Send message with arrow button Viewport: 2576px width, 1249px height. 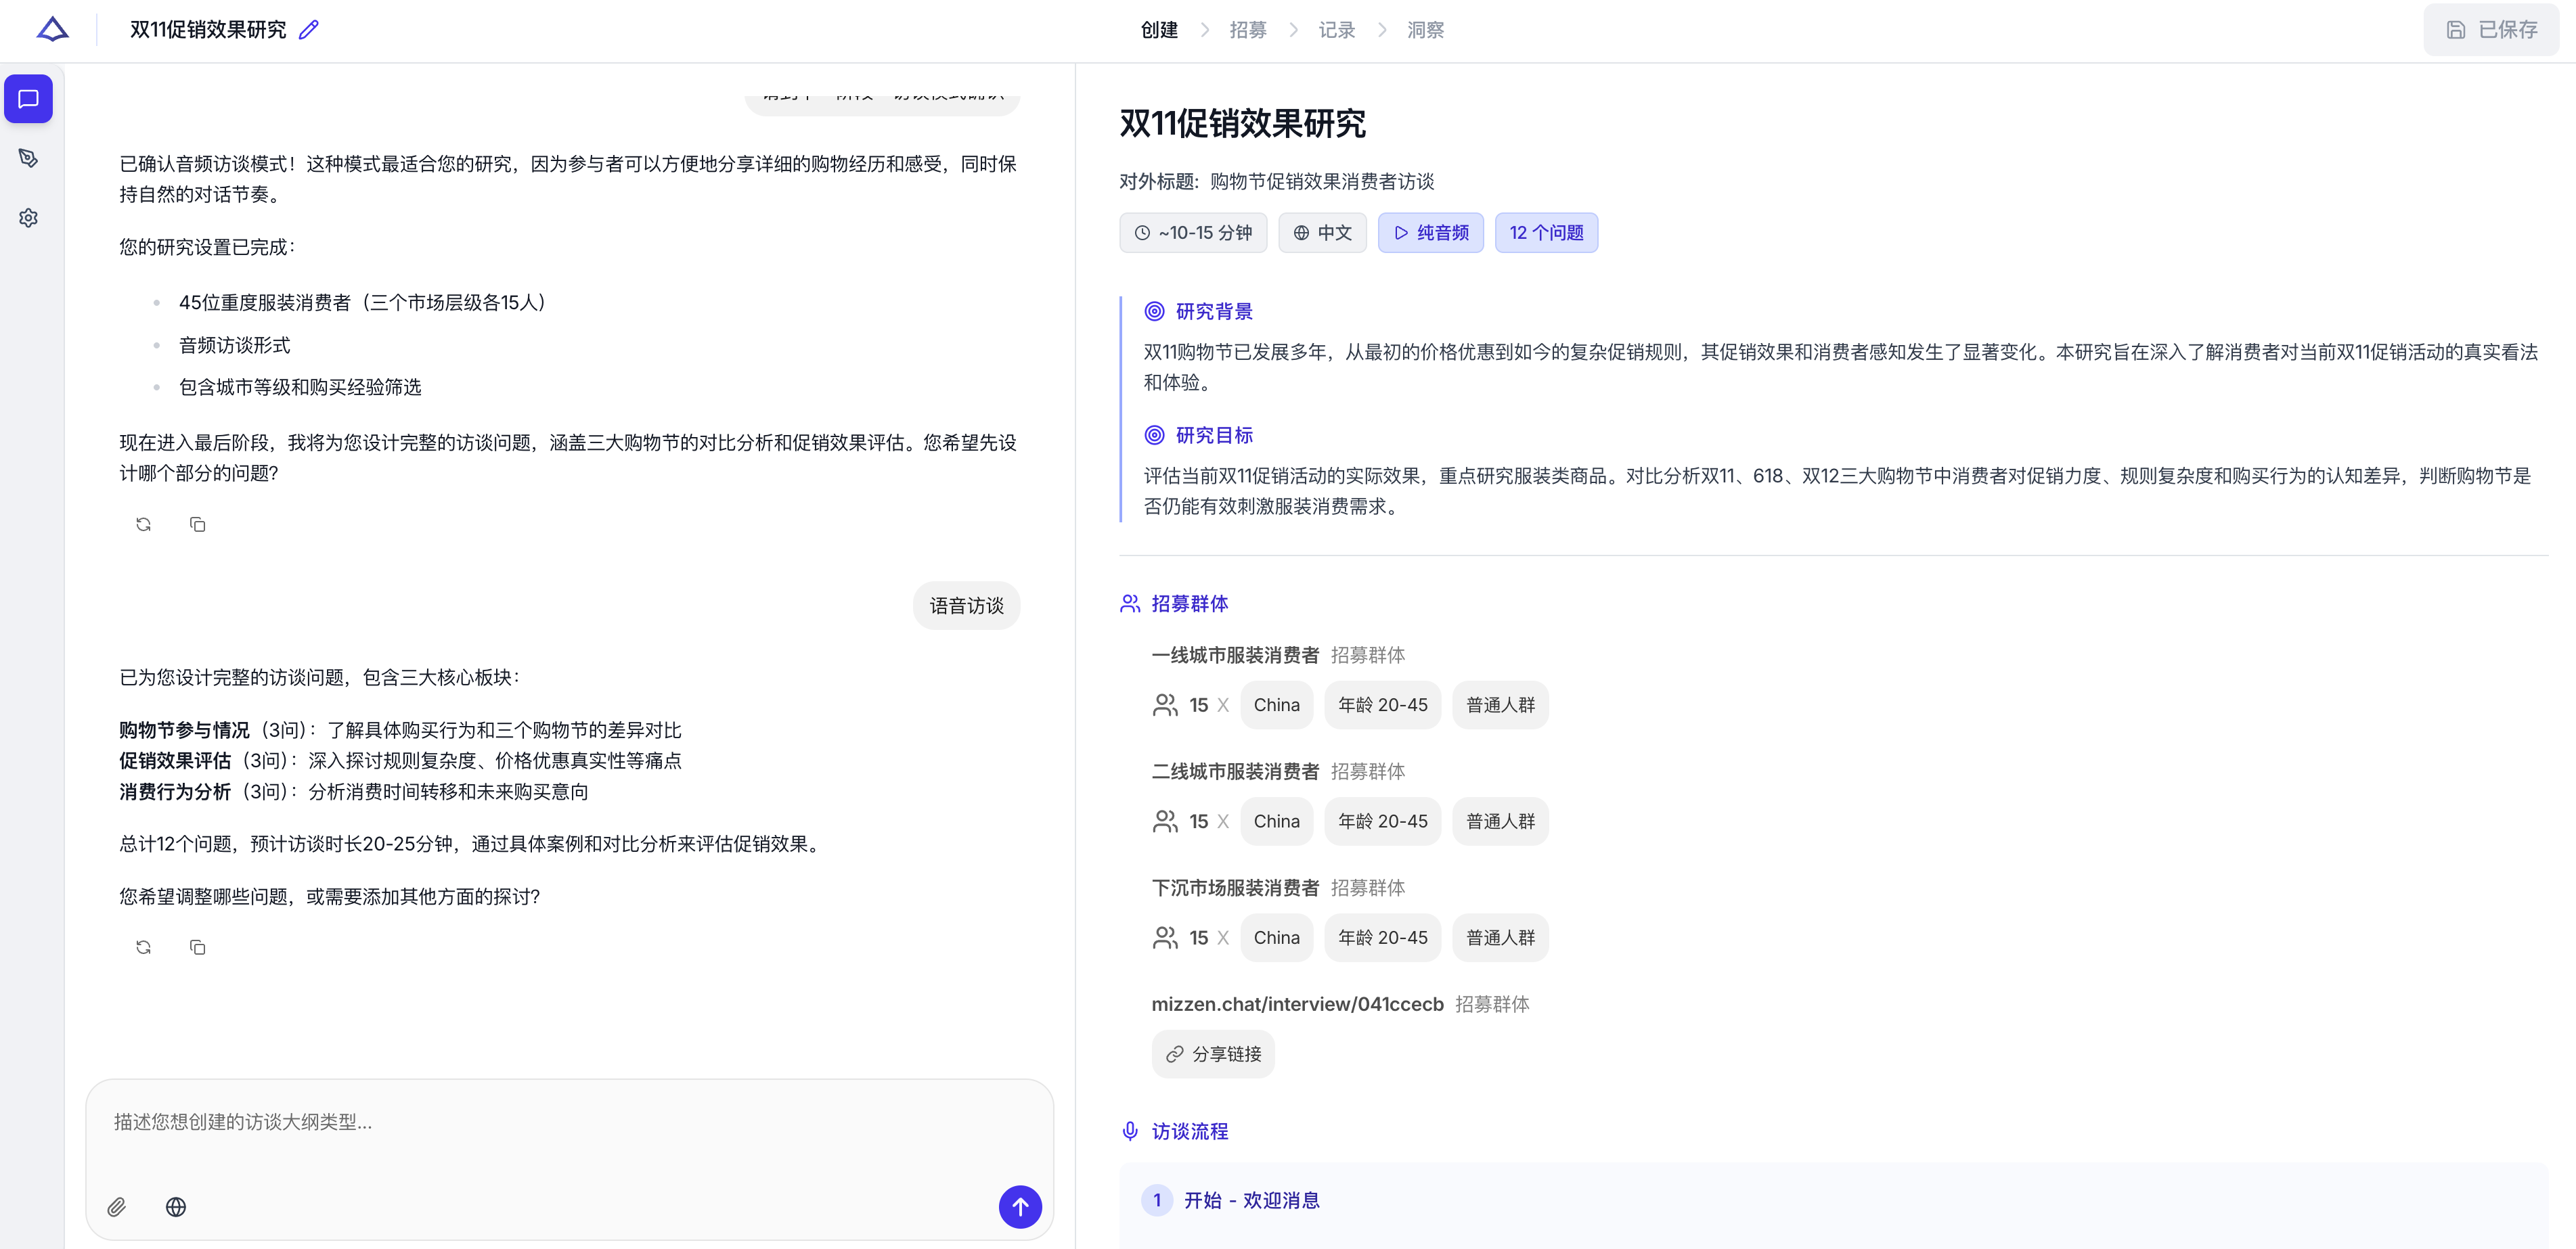coord(1020,1207)
